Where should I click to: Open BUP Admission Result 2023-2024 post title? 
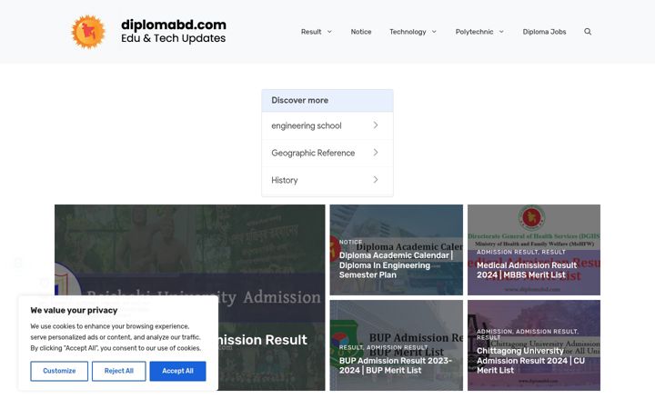[x=395, y=365]
